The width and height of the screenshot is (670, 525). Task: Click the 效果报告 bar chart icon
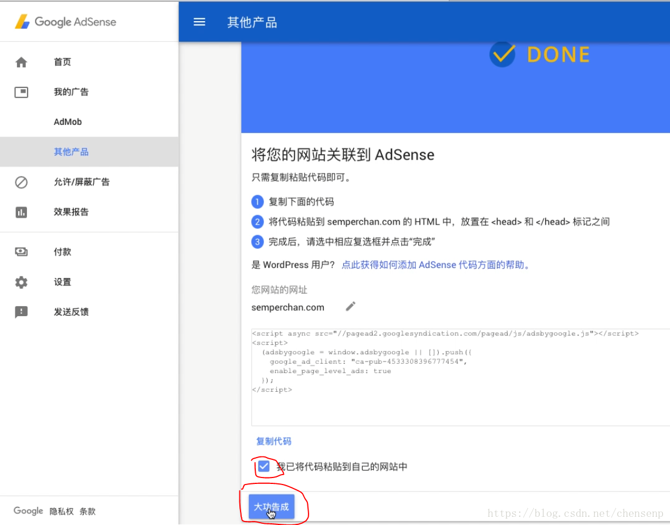(x=21, y=212)
